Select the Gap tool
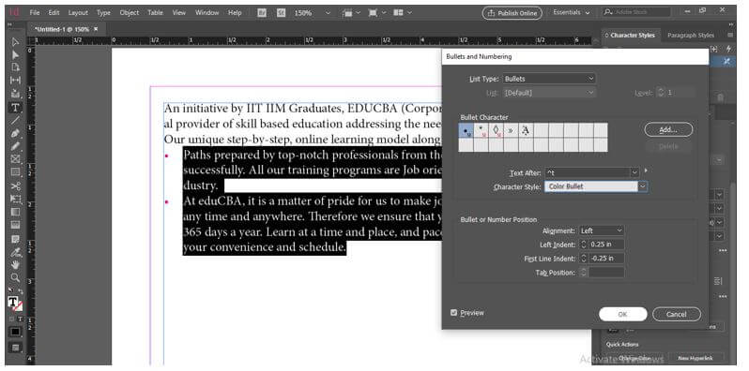749x371 pixels. coord(15,81)
